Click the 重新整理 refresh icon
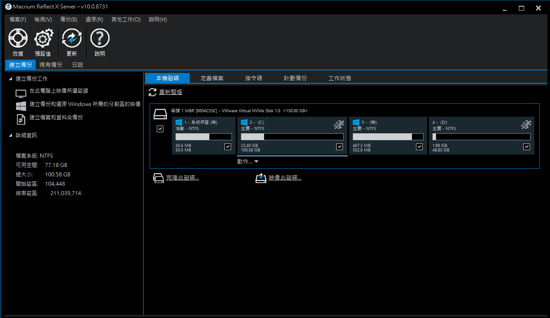Viewport: 550px width, 318px height. point(152,92)
